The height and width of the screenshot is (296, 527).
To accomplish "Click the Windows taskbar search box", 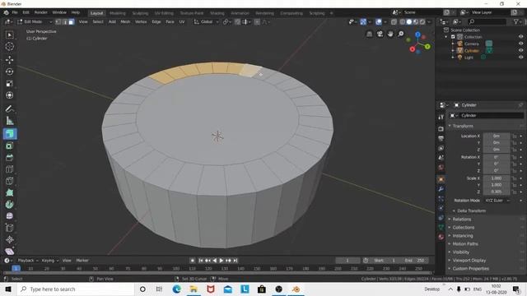I will tap(76, 289).
